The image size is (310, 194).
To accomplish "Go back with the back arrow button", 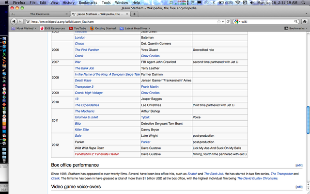I will click(14, 21).
